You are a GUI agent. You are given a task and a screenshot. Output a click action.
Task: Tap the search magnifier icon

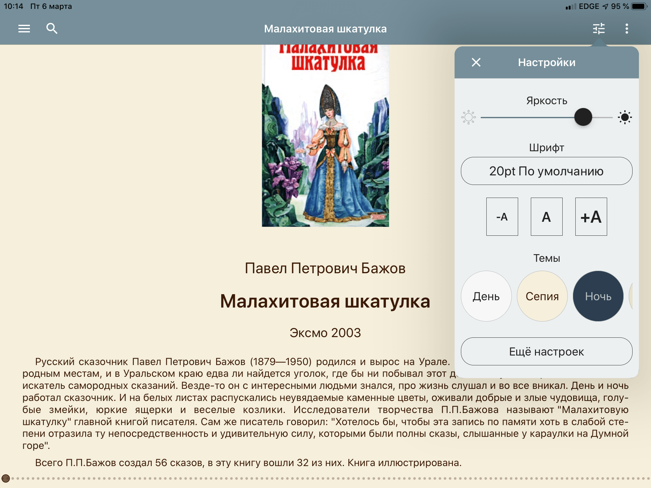52,29
